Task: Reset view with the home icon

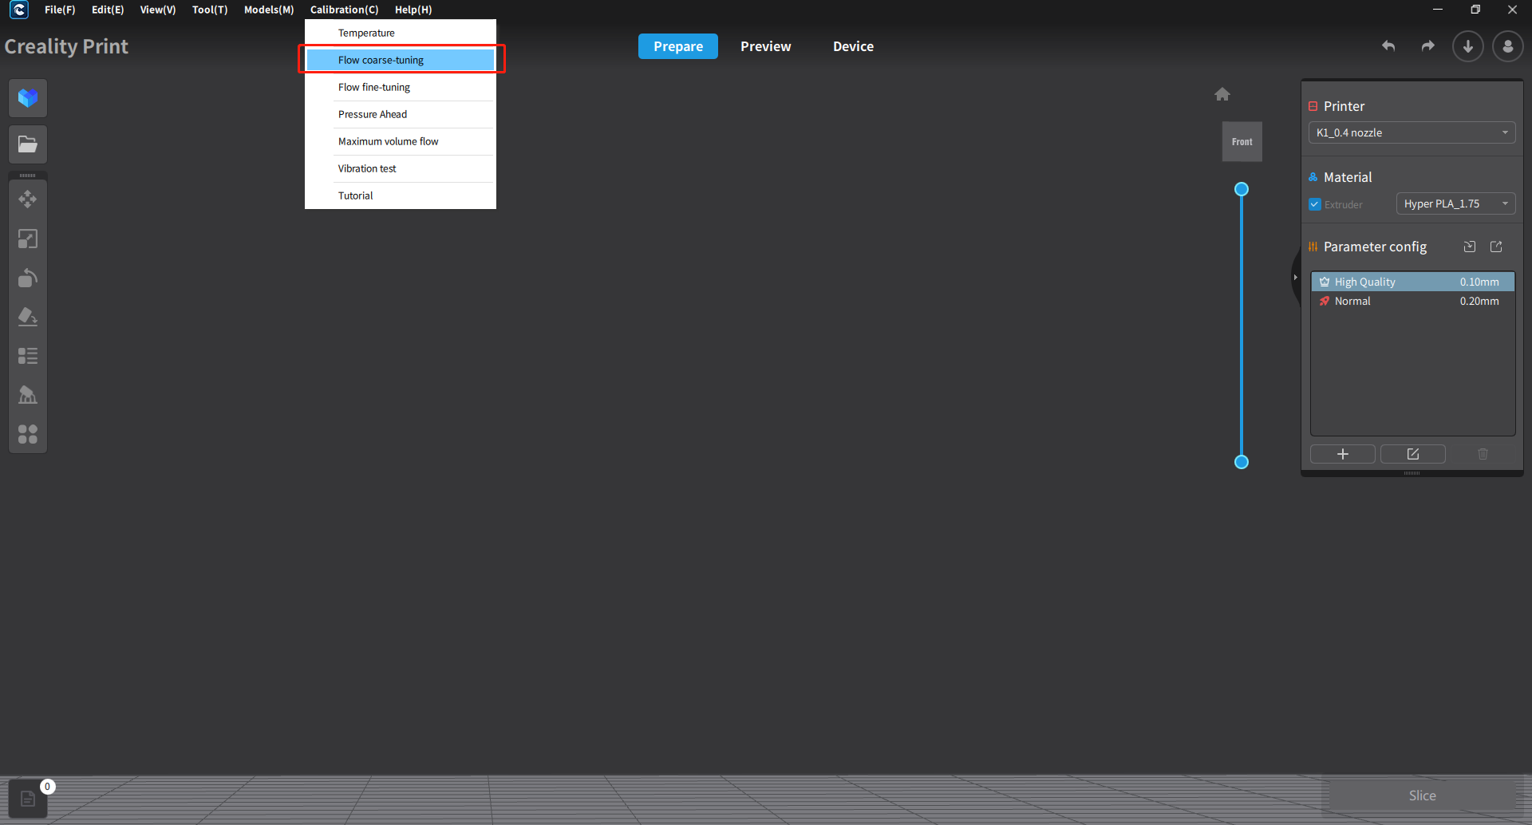Action: [1222, 94]
